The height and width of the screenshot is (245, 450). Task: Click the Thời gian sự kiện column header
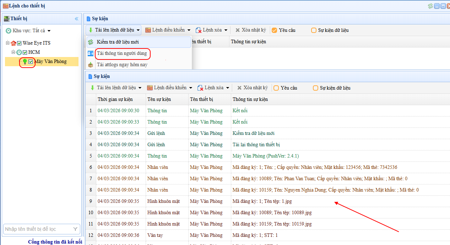coord(115,99)
